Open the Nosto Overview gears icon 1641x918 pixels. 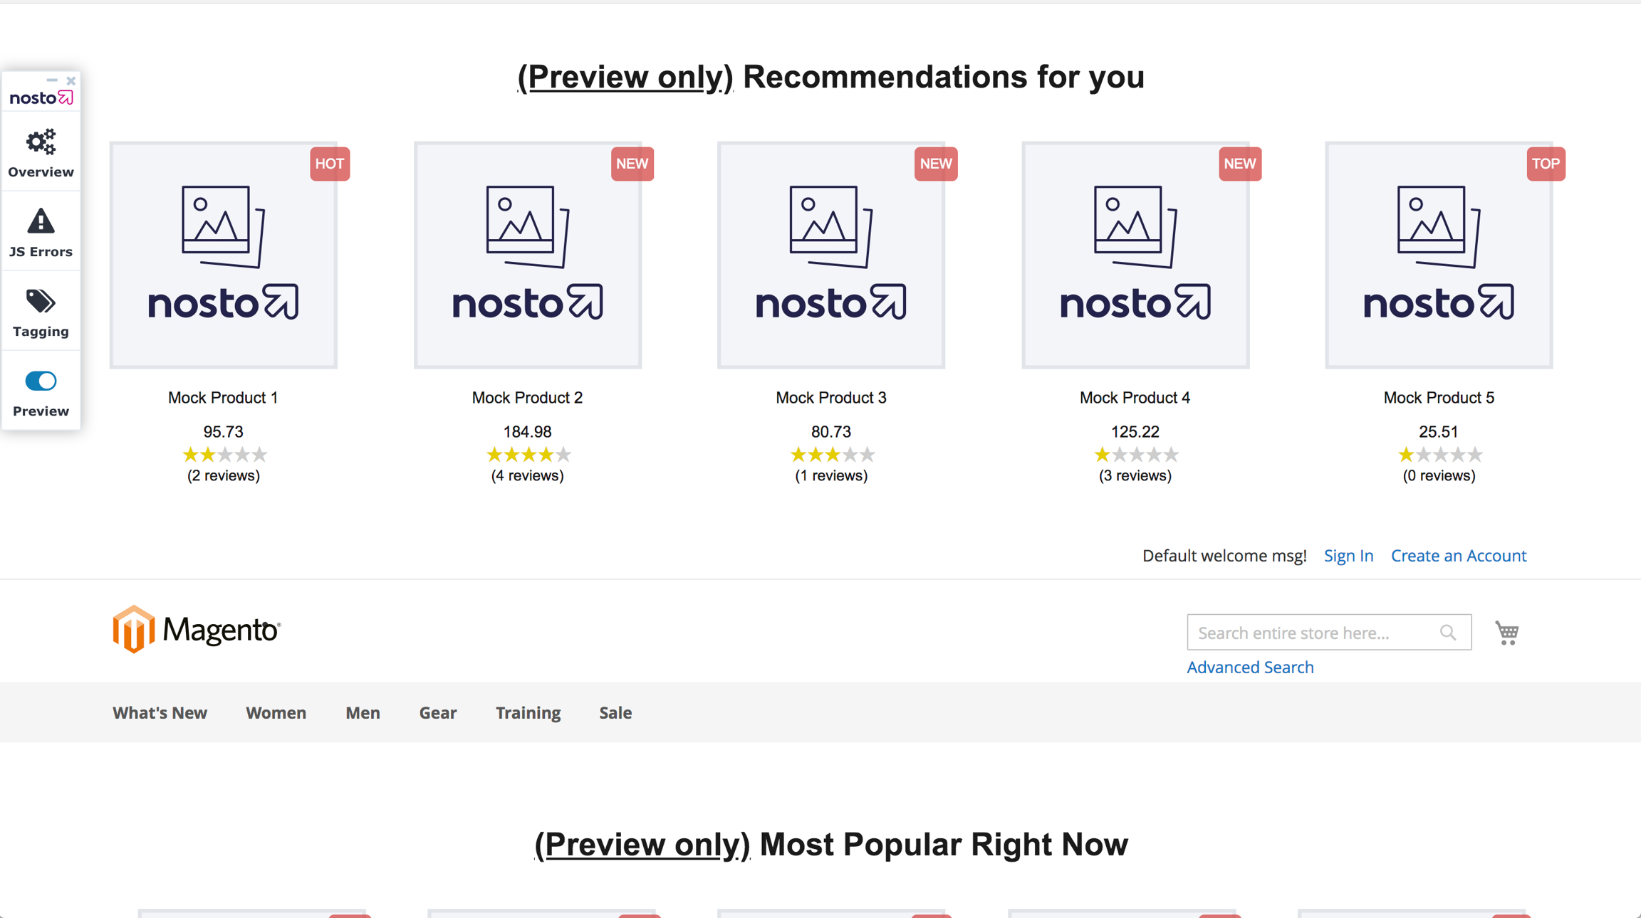tap(41, 142)
